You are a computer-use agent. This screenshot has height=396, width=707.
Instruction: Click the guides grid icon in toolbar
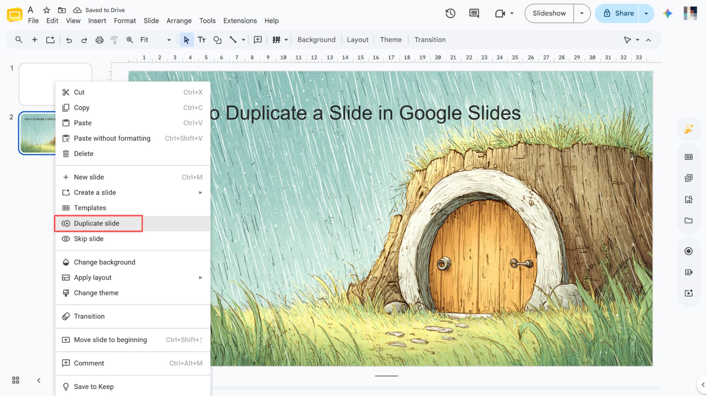pos(276,40)
